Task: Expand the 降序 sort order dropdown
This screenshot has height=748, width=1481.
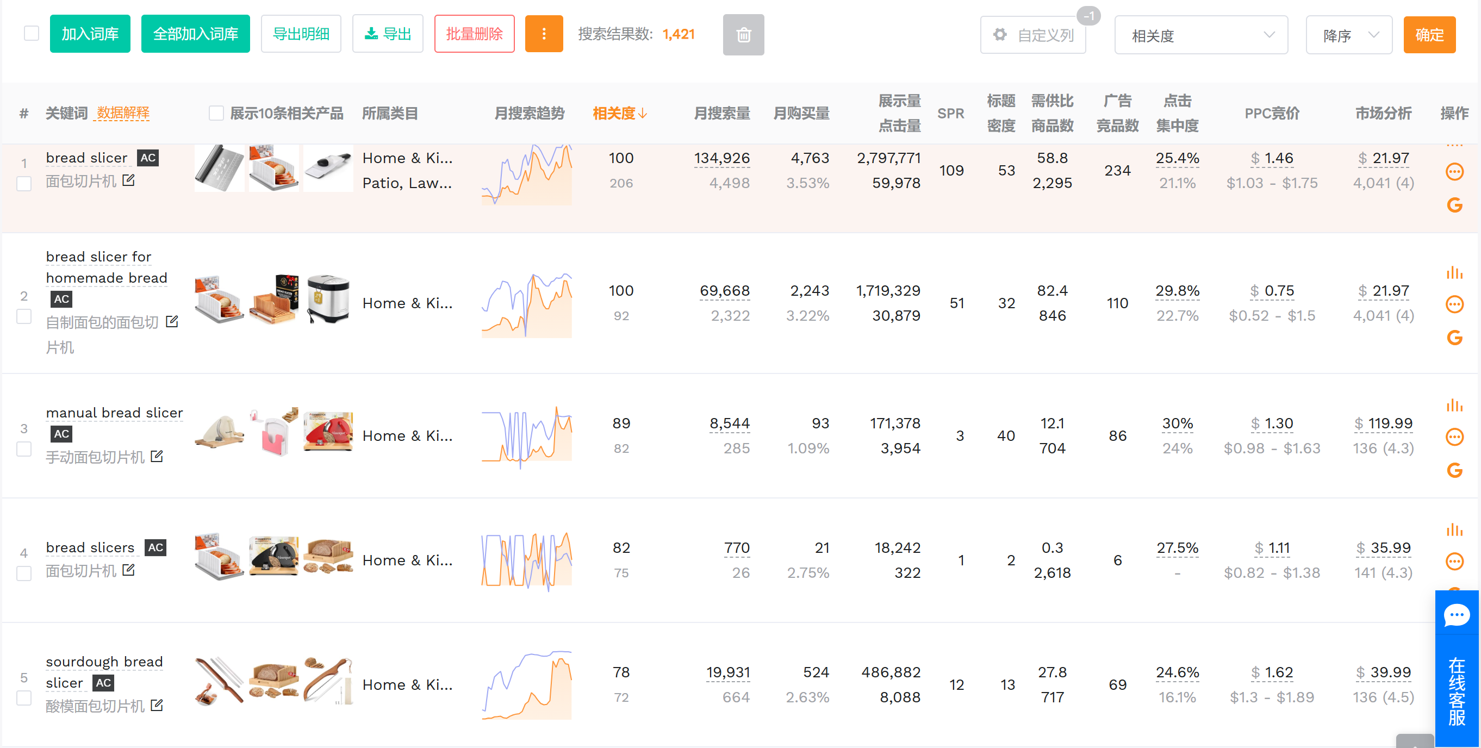Action: click(x=1348, y=36)
